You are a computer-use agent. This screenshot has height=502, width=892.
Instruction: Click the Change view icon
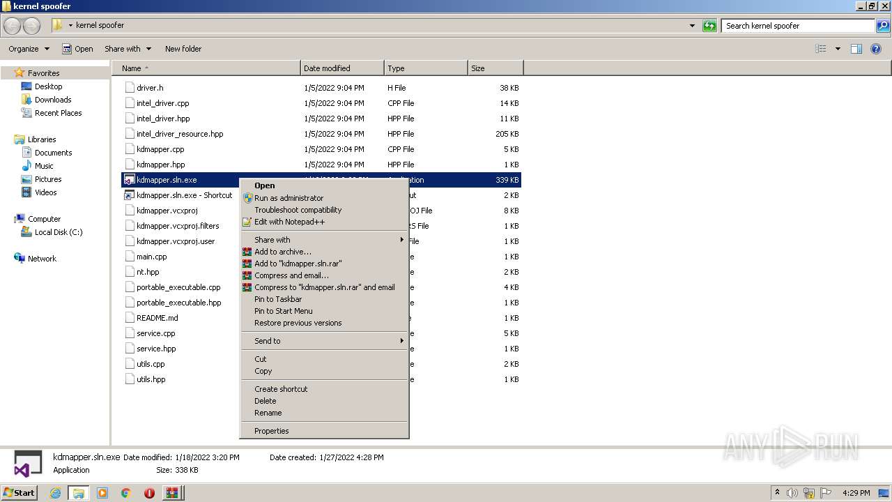pyautogui.click(x=821, y=49)
